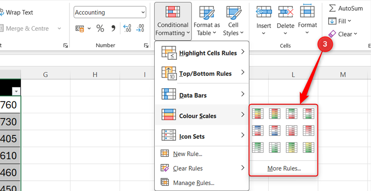Open Clear Rules submenu
This screenshot has height=191, width=371.
[202, 168]
